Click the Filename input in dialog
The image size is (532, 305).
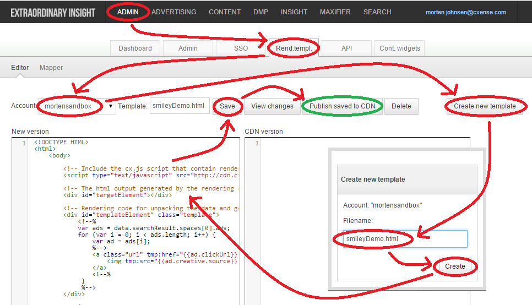point(405,239)
